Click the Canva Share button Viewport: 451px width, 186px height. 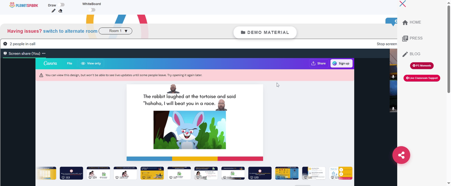point(319,64)
